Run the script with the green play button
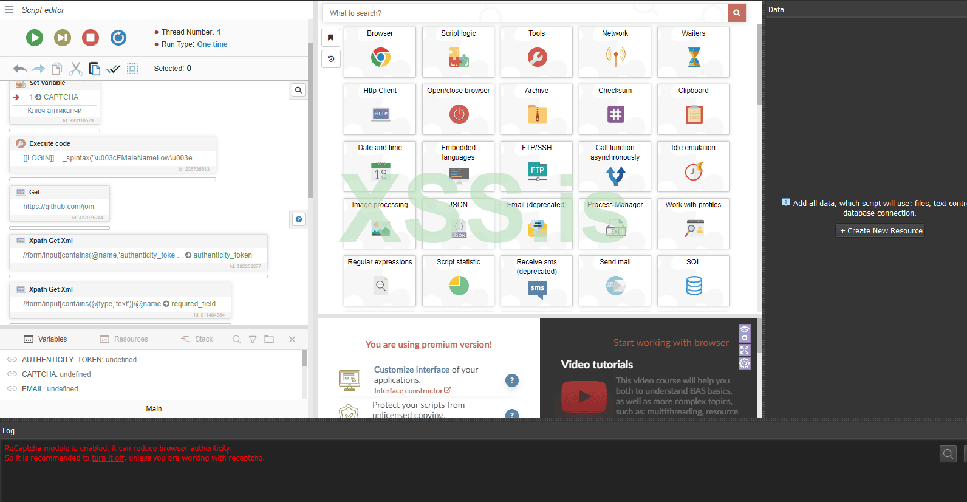The height and width of the screenshot is (502, 967). click(x=35, y=38)
